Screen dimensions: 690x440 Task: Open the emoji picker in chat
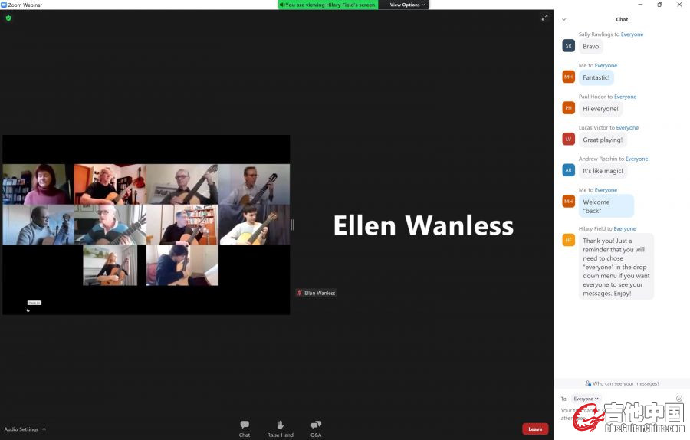(x=679, y=399)
